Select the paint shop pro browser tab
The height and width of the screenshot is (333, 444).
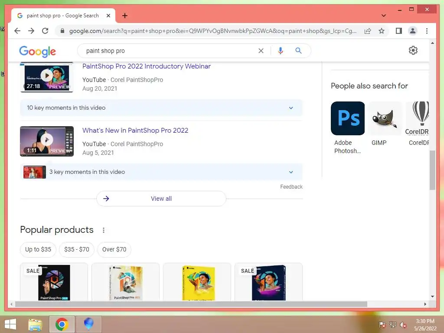[x=63, y=16]
